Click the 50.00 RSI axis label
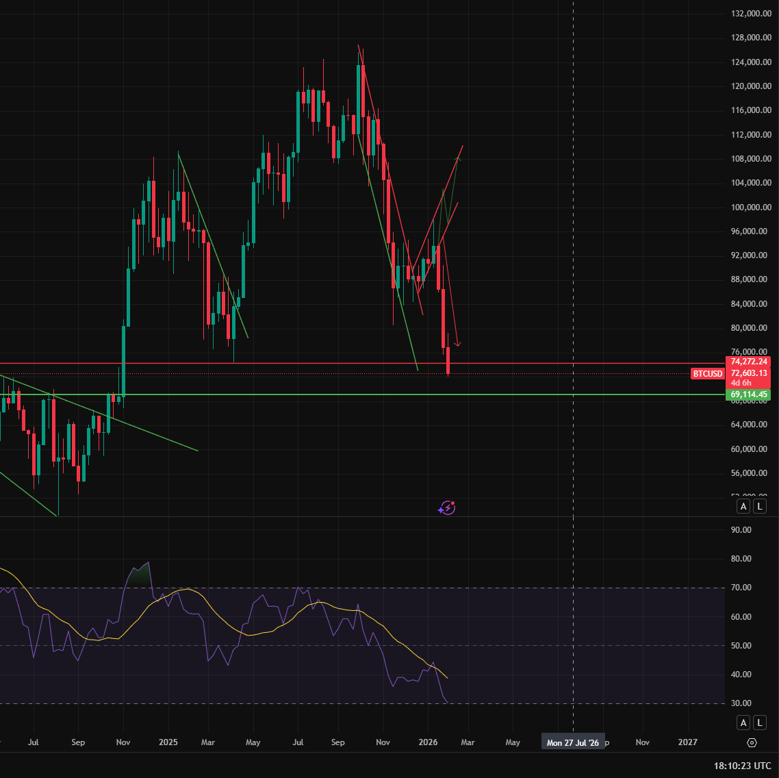This screenshot has height=778, width=779. (741, 646)
